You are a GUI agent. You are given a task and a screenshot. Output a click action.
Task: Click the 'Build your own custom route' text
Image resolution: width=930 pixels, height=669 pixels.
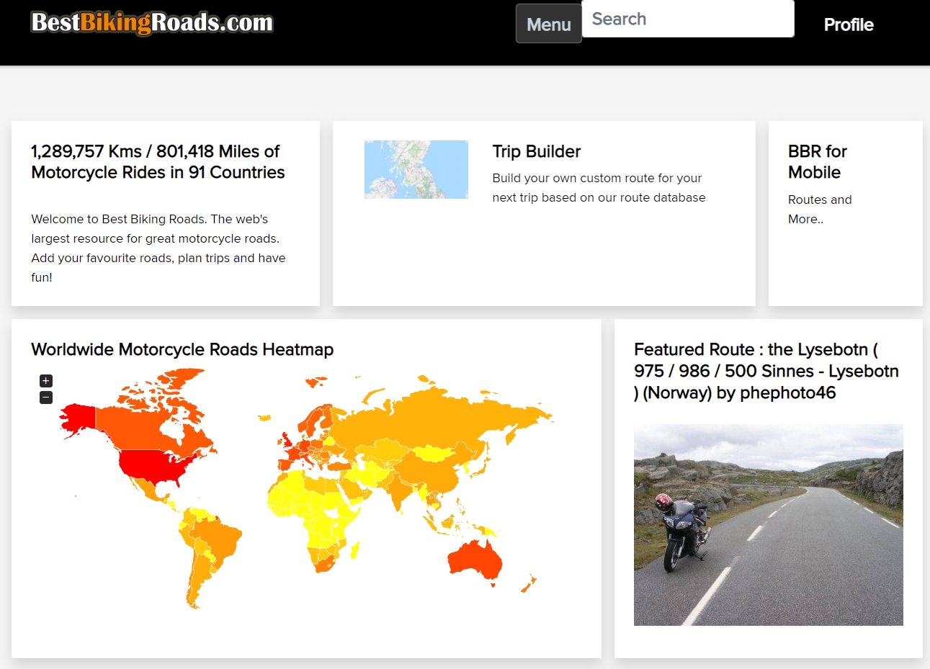599,188
